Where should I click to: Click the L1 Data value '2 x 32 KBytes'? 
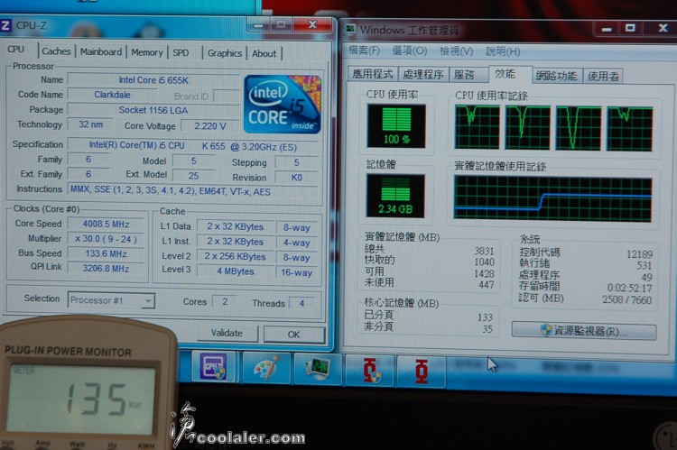[x=236, y=226]
